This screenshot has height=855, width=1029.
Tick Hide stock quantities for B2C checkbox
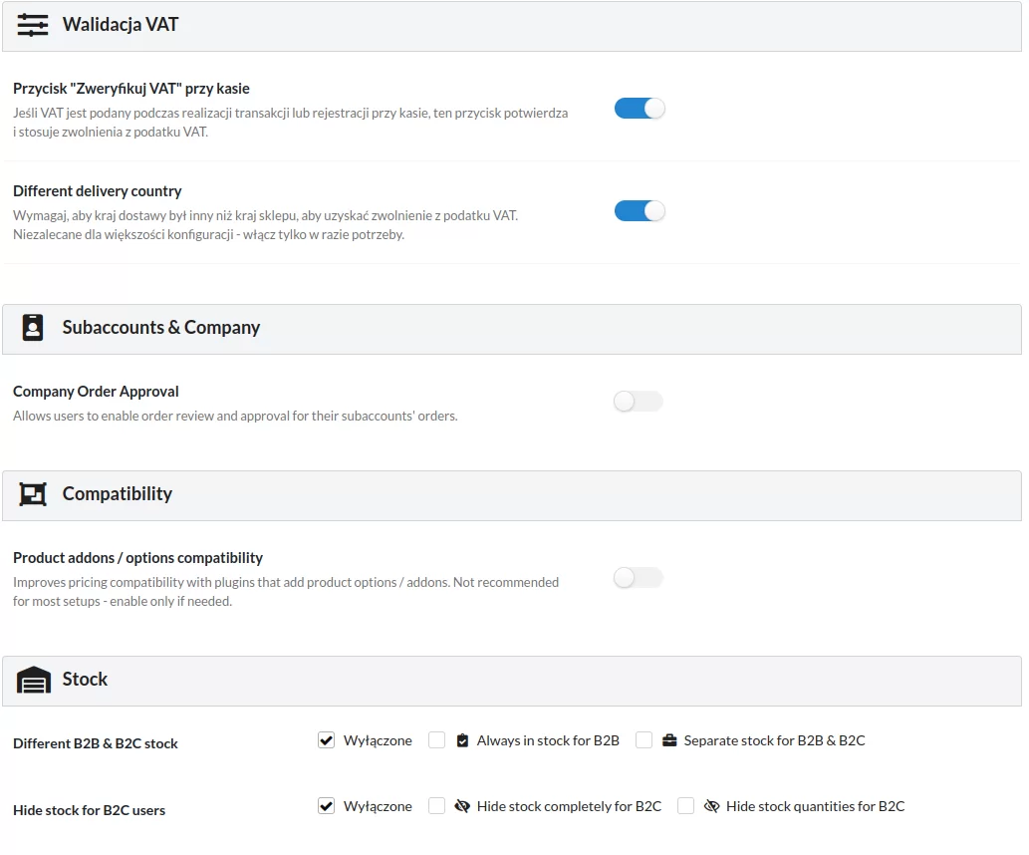point(685,806)
